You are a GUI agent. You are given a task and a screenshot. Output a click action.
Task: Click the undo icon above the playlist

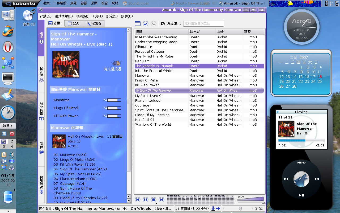(145, 24)
